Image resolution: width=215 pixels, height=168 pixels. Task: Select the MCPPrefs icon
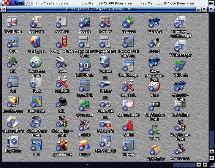[x=84, y=66]
